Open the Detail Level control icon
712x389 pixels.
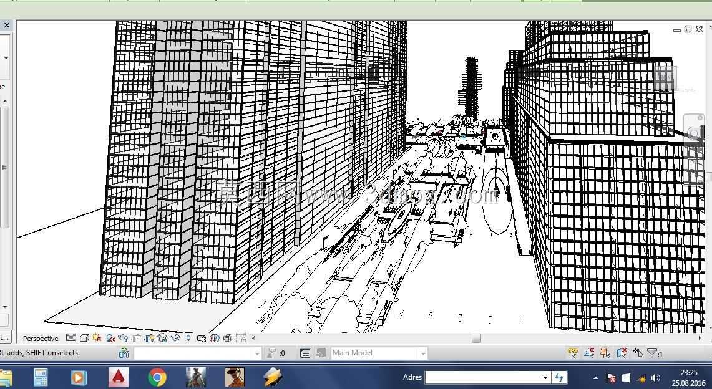pos(71,338)
